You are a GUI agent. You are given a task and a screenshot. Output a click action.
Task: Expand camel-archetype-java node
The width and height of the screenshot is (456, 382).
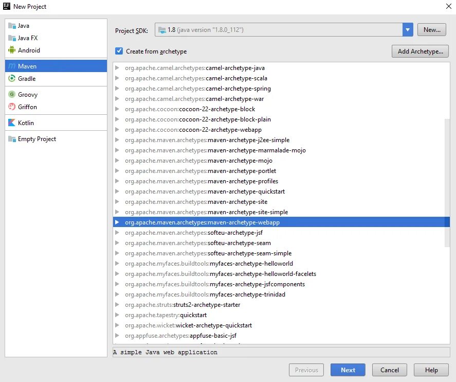tap(117, 68)
